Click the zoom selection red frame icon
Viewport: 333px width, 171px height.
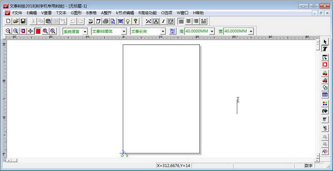point(23,31)
